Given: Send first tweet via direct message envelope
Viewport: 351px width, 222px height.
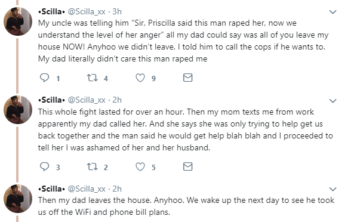Looking at the screenshot, I should tap(187, 78).
